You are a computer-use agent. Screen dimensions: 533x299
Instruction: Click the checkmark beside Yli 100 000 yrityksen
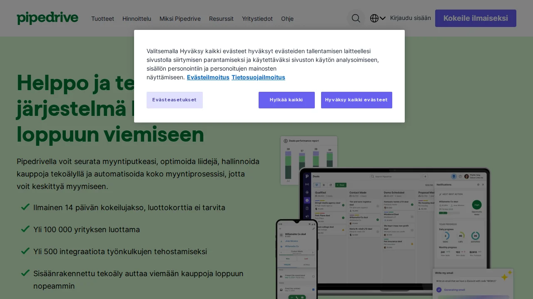coord(25,229)
